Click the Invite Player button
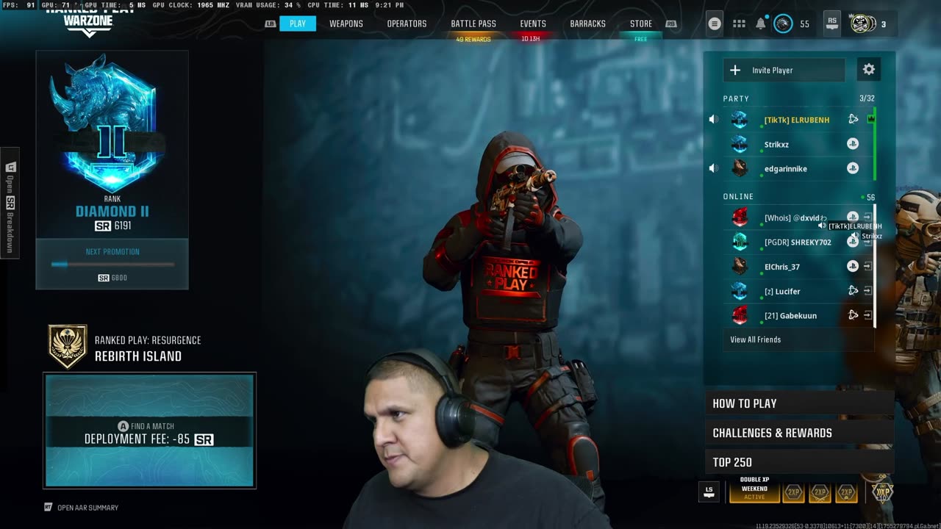 [784, 70]
